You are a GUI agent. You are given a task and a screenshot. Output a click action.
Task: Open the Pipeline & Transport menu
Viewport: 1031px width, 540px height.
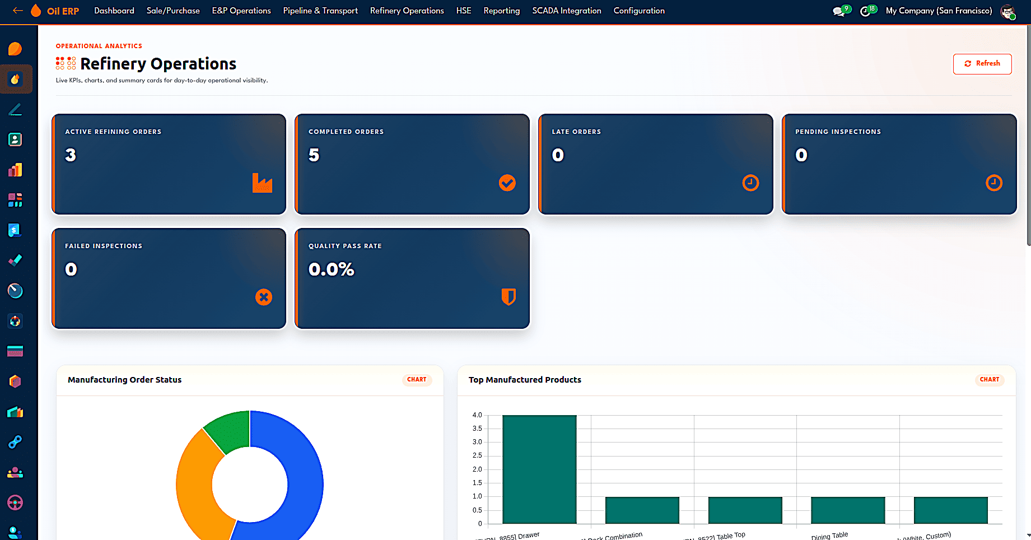[320, 11]
